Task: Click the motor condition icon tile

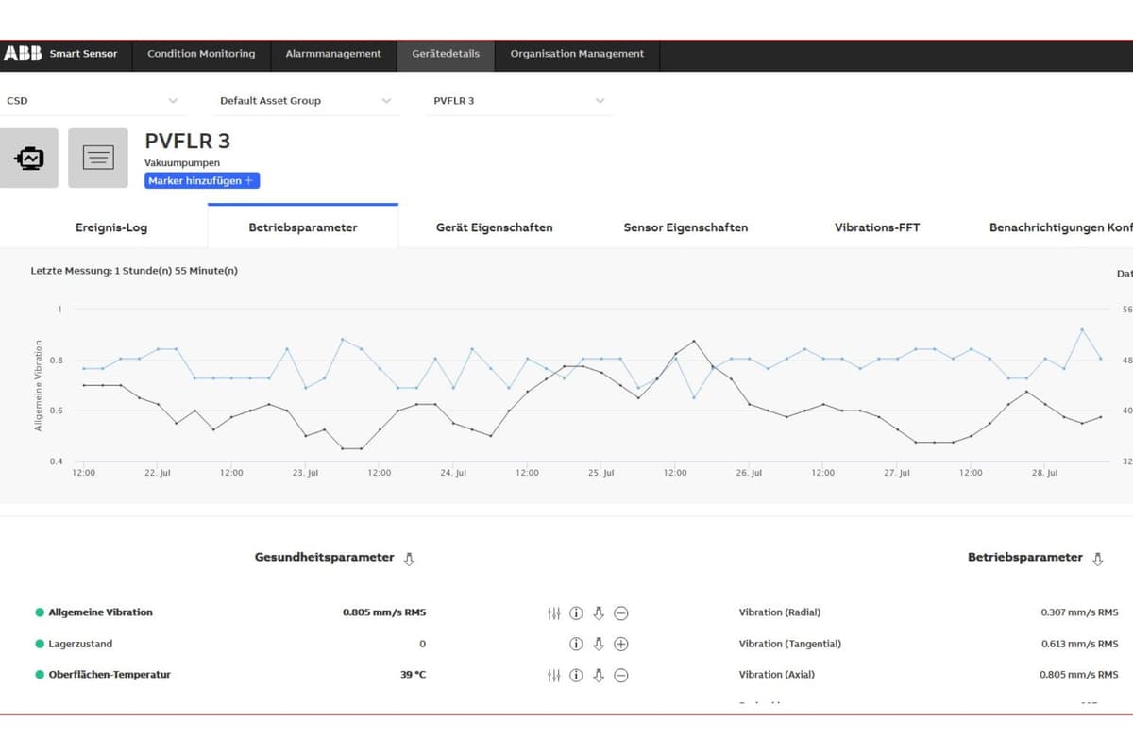Action: [x=28, y=158]
